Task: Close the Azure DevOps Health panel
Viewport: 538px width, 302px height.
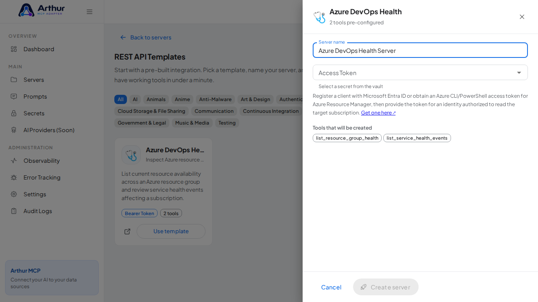Action: click(x=522, y=17)
